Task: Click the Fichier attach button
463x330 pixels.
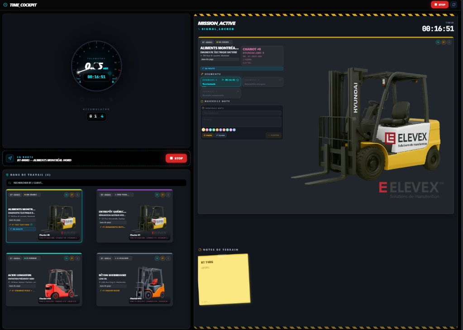Action: (x=220, y=135)
